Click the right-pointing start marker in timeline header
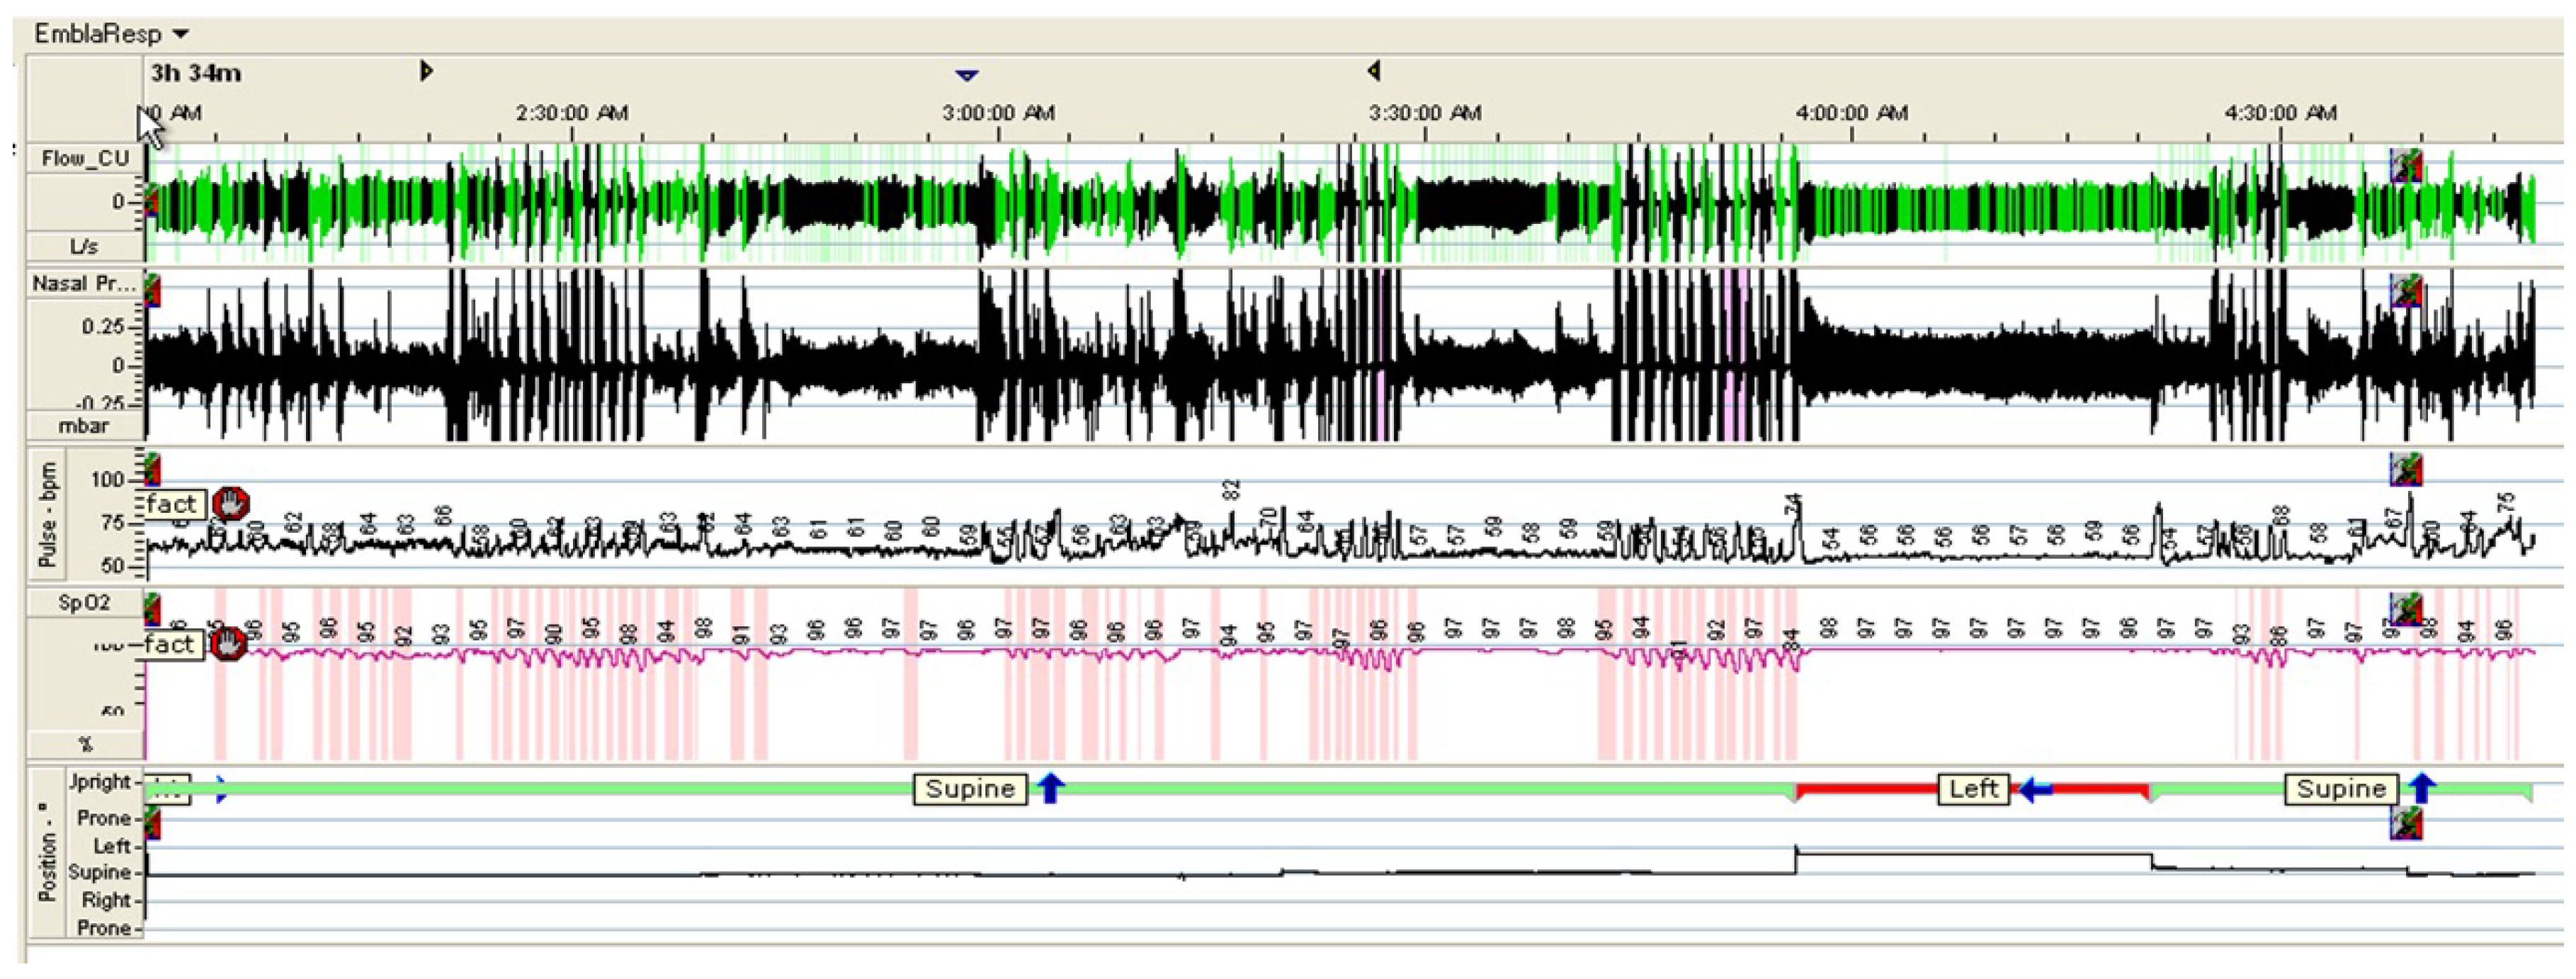The image size is (2576, 979). tap(426, 71)
